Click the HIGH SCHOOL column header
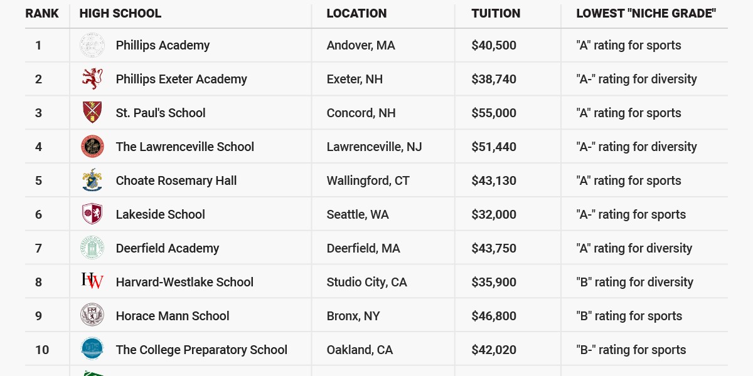 click(x=120, y=13)
